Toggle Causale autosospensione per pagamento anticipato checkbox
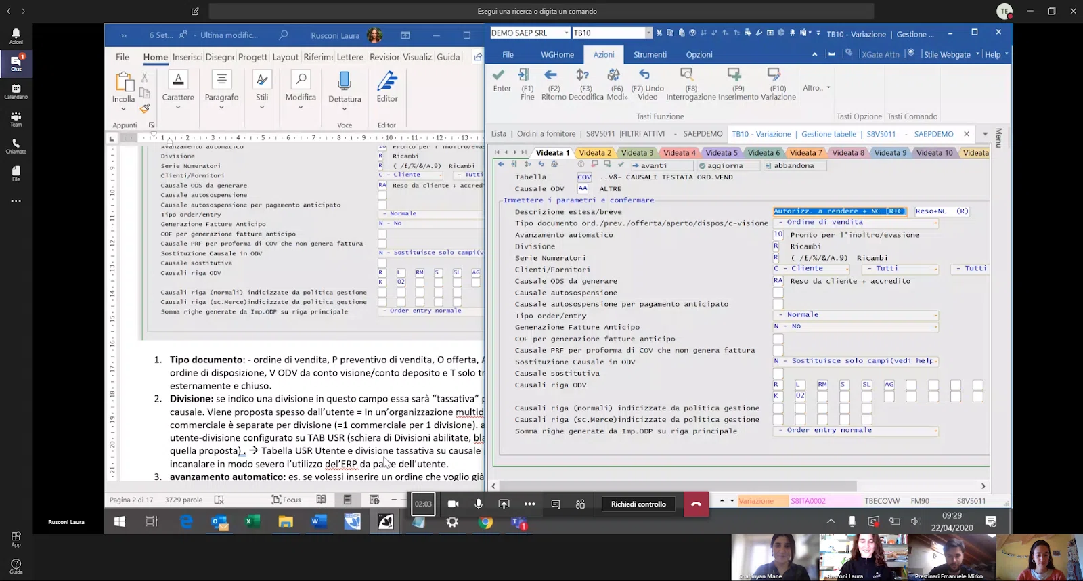The image size is (1083, 581). coord(778,304)
